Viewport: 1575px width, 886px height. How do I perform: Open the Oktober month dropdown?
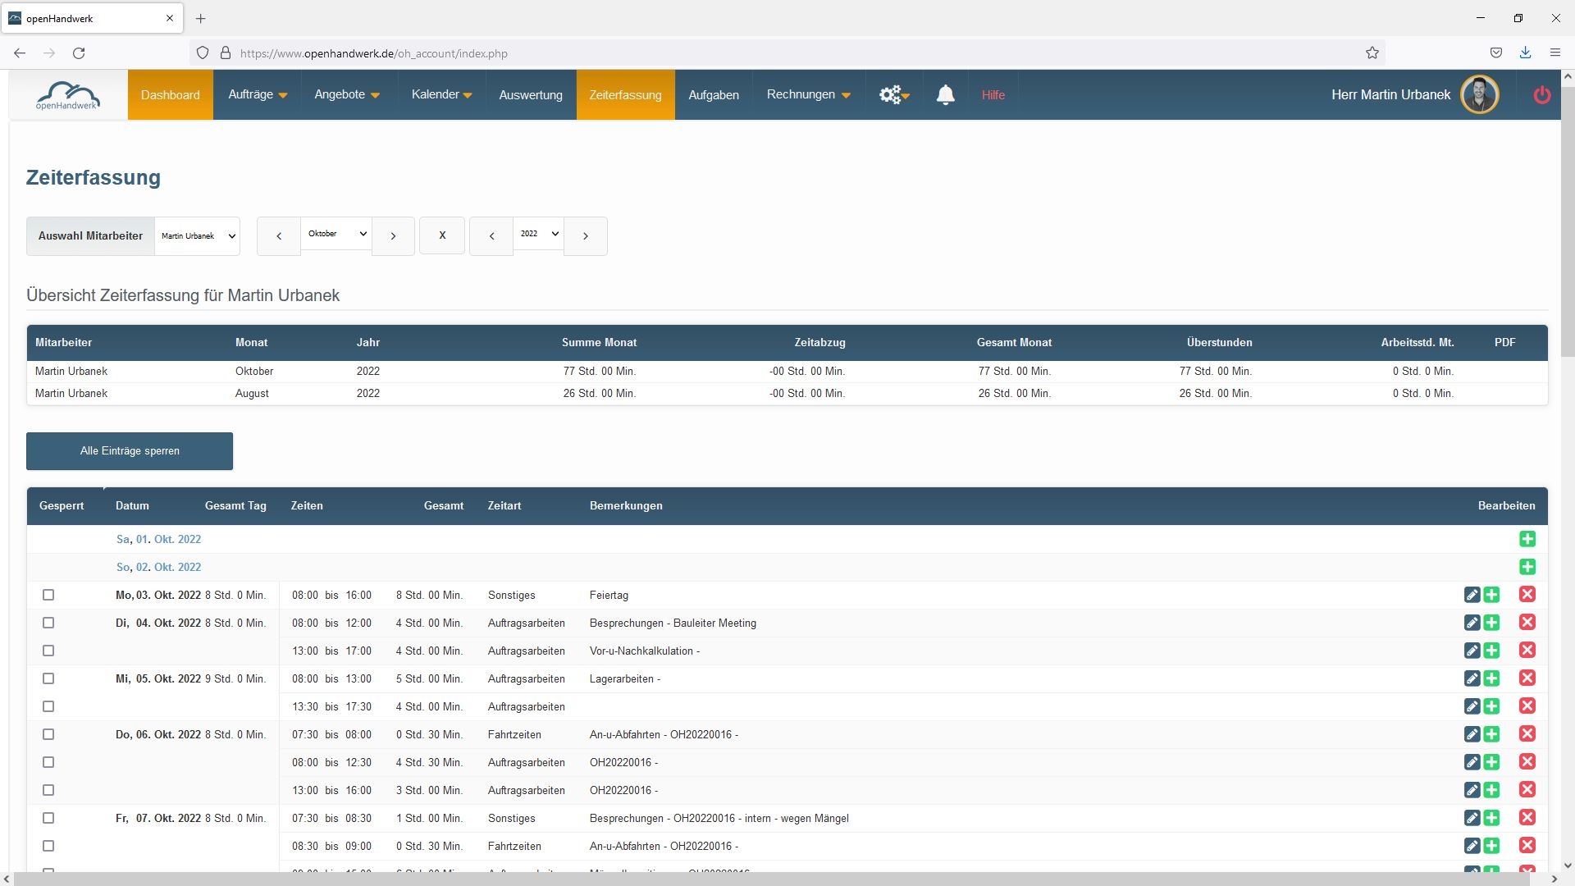click(336, 235)
